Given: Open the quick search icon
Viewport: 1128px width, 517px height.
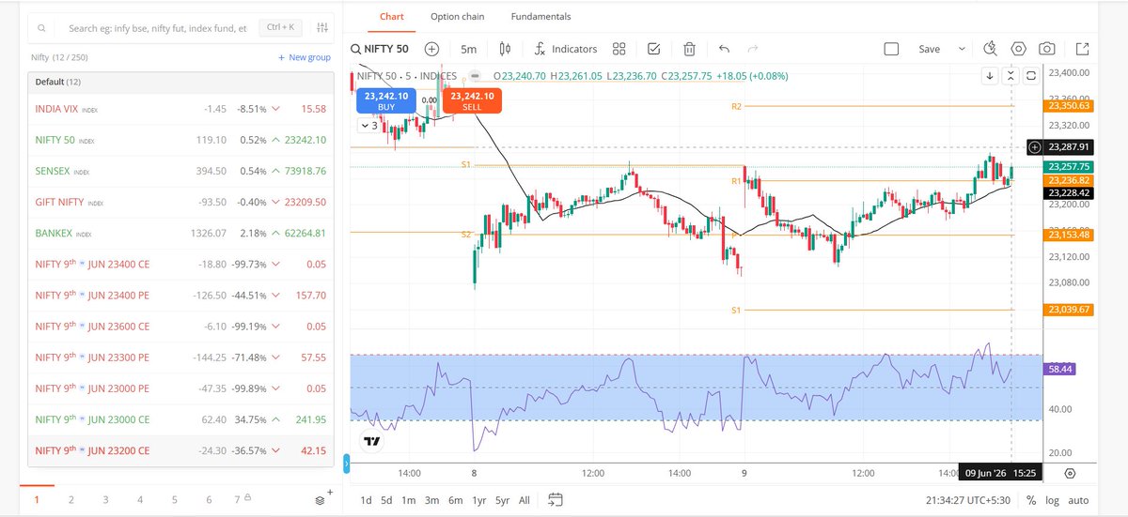Looking at the screenshot, I should [990, 49].
